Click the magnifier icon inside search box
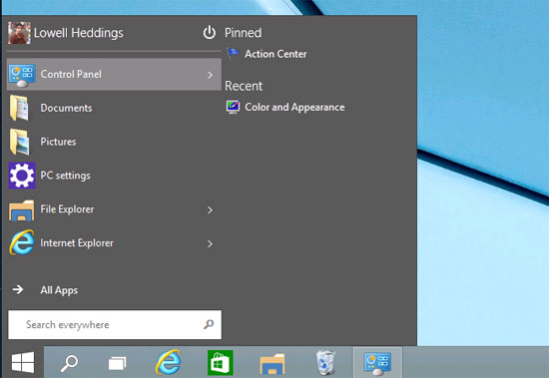The width and height of the screenshot is (549, 378). tap(209, 324)
